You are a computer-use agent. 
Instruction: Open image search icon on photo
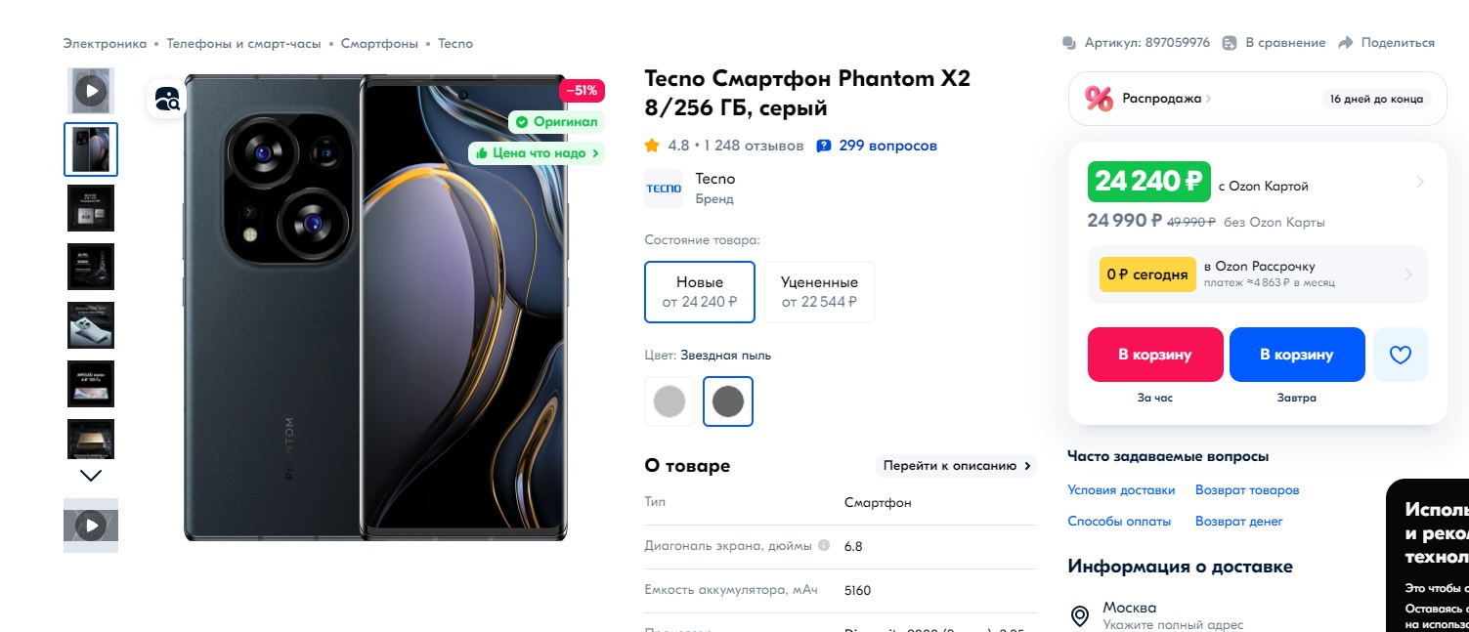pyautogui.click(x=167, y=99)
